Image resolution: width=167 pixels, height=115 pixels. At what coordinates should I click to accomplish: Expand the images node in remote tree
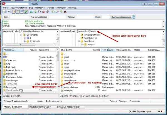coord(82,44)
